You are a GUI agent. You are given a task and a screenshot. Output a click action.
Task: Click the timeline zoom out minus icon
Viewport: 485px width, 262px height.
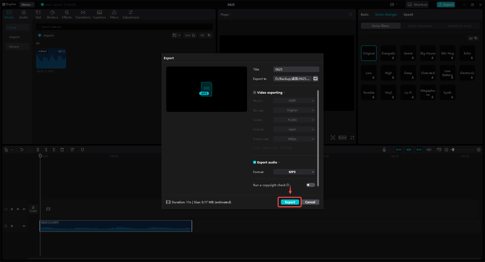coord(446,150)
